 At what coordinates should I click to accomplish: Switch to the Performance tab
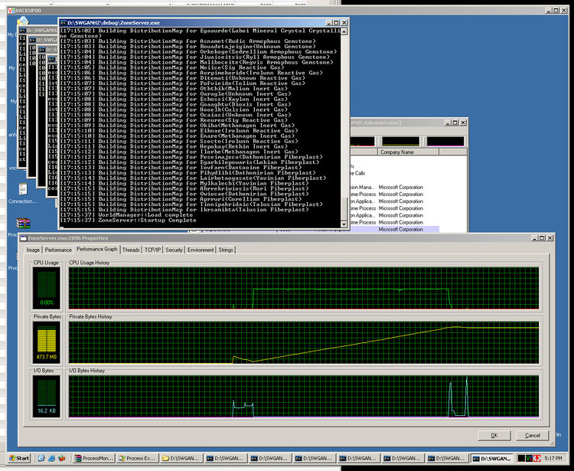[x=58, y=250]
